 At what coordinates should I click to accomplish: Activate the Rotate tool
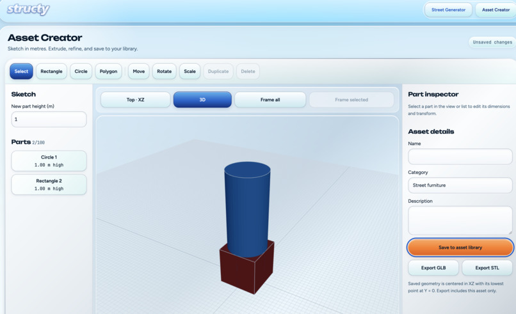[x=165, y=72]
